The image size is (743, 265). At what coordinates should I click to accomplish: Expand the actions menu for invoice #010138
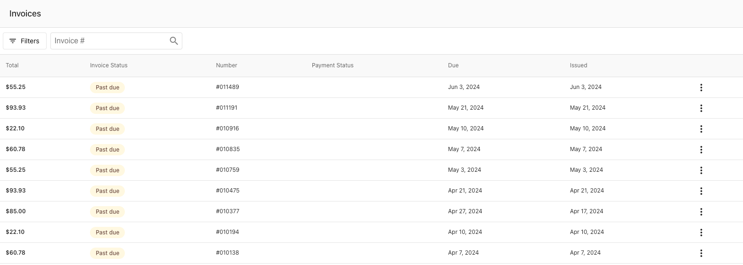tap(701, 253)
